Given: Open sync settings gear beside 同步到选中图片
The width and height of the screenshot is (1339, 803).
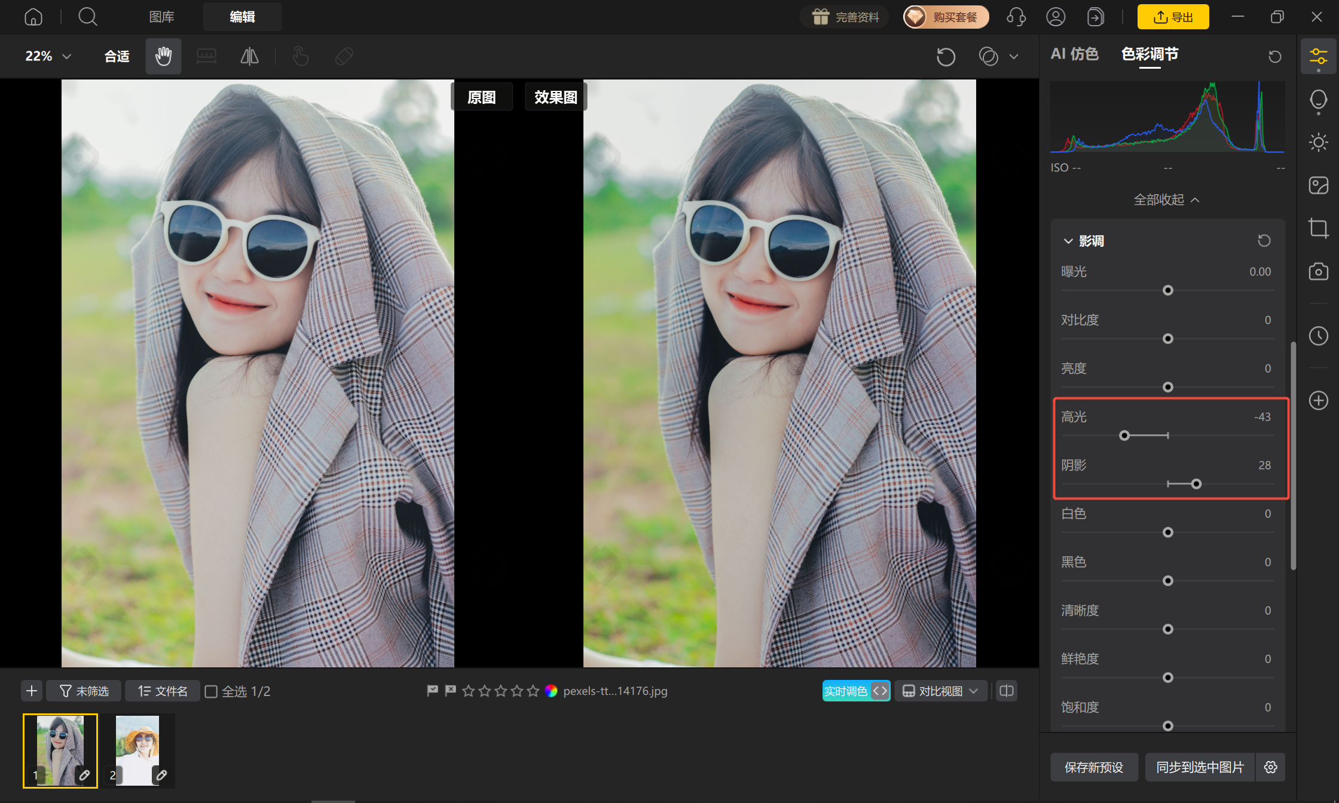Looking at the screenshot, I should click(x=1271, y=767).
